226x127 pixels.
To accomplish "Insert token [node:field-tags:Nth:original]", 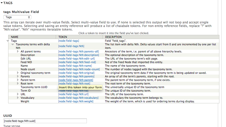I will (x=76, y=73).
